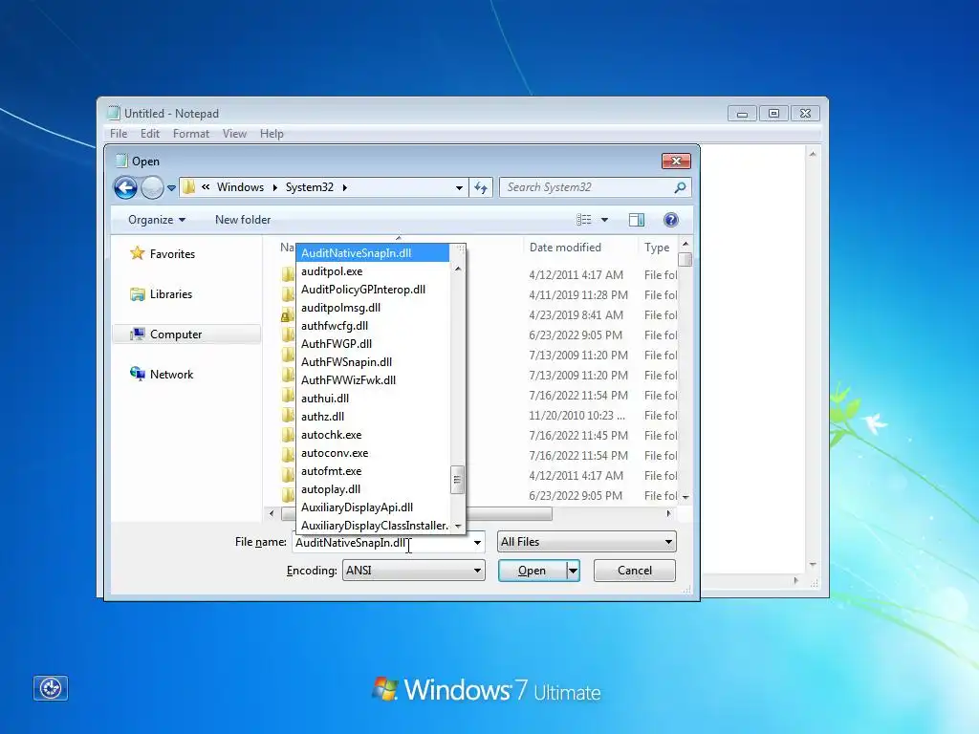Open the All Files type dropdown
The height and width of the screenshot is (734, 979).
tap(586, 542)
